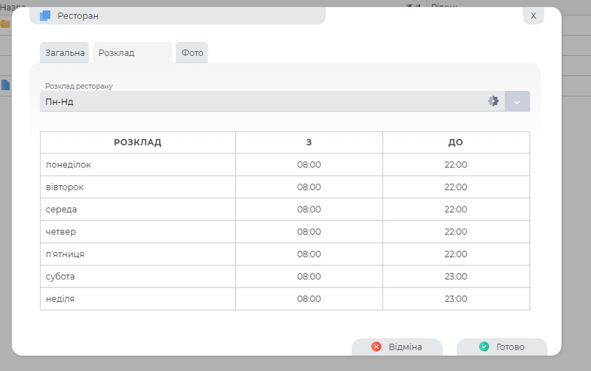Close the Ресторан dialog with X

coord(533,15)
